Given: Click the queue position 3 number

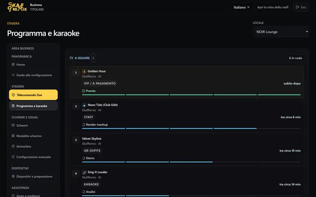Looking at the screenshot, I should (x=76, y=140).
